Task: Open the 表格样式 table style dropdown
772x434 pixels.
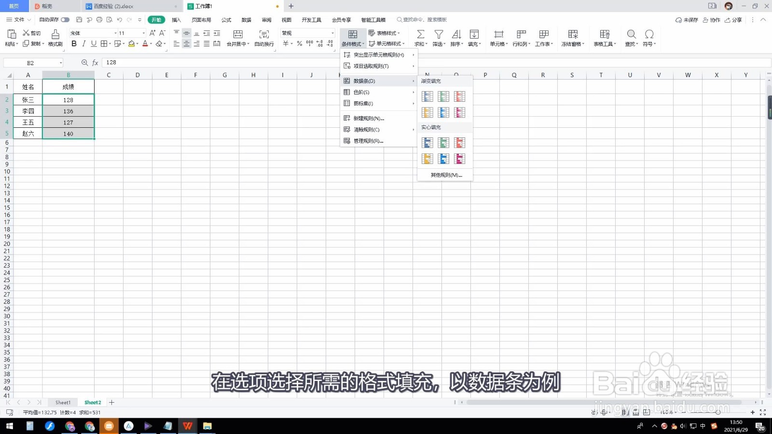Action: 385,33
